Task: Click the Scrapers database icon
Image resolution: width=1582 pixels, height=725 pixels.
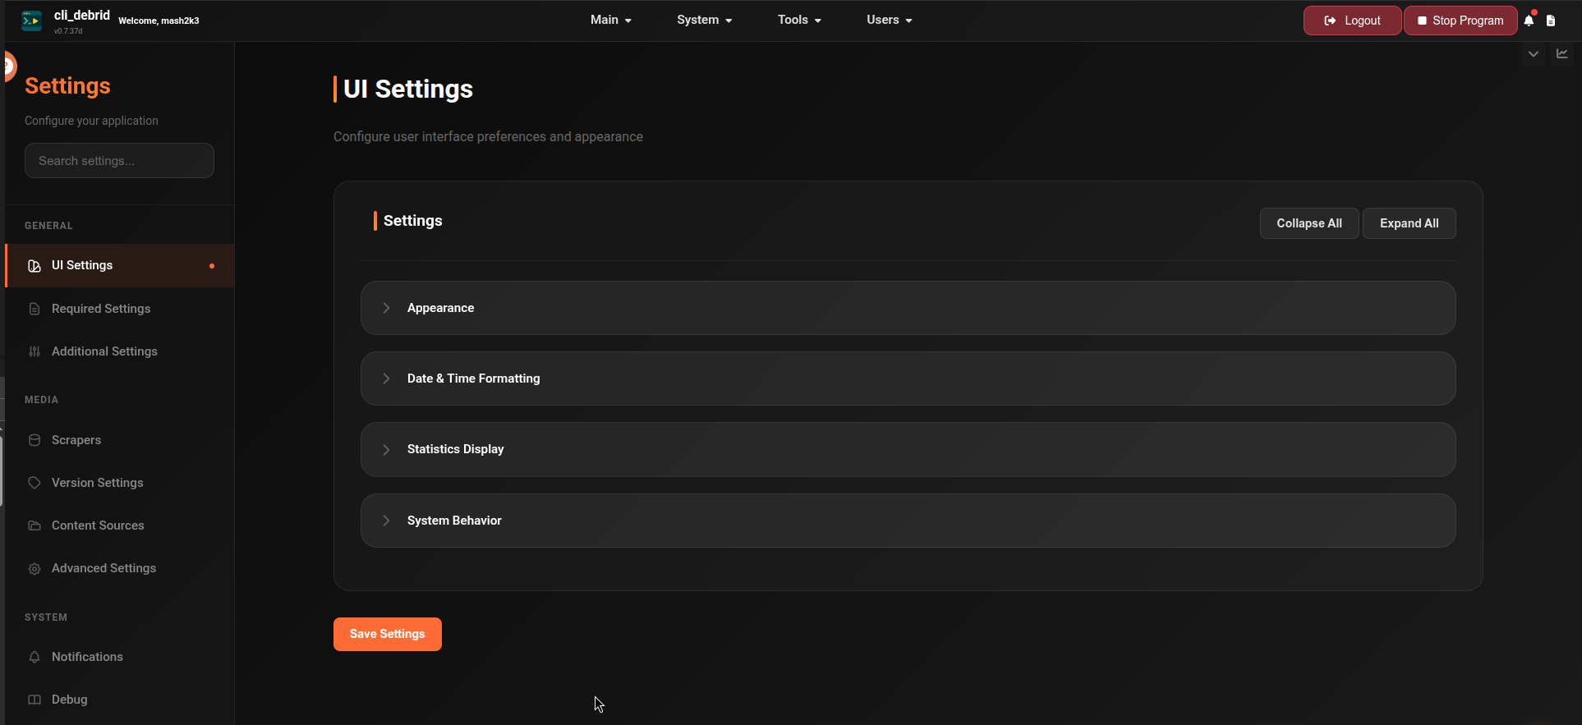Action: coord(34,440)
